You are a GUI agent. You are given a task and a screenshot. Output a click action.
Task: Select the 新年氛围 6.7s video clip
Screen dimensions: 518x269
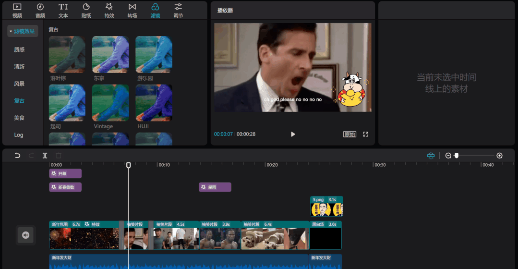tap(84, 235)
